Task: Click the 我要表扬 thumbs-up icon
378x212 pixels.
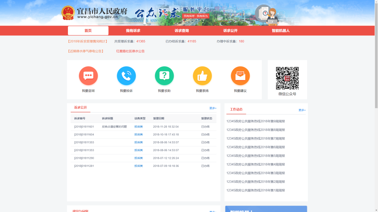Action: 202,76
